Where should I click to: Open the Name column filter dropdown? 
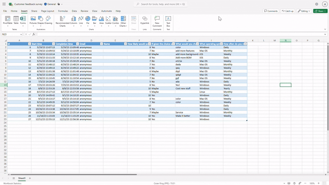point(125,44)
